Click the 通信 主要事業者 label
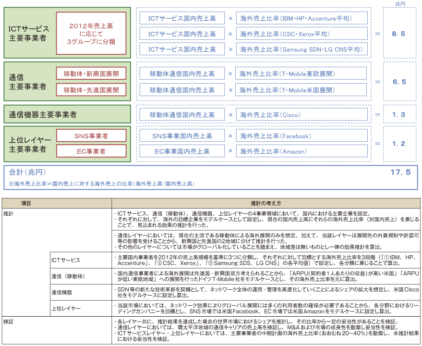Image resolution: width=422 pixels, height=346 pixels. [27, 82]
